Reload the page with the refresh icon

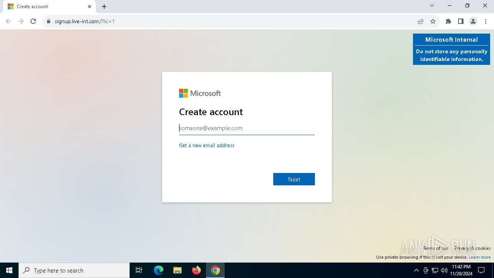33,21
